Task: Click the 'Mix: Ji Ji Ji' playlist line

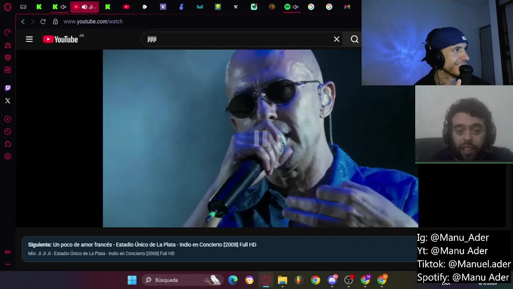Action: (101, 254)
